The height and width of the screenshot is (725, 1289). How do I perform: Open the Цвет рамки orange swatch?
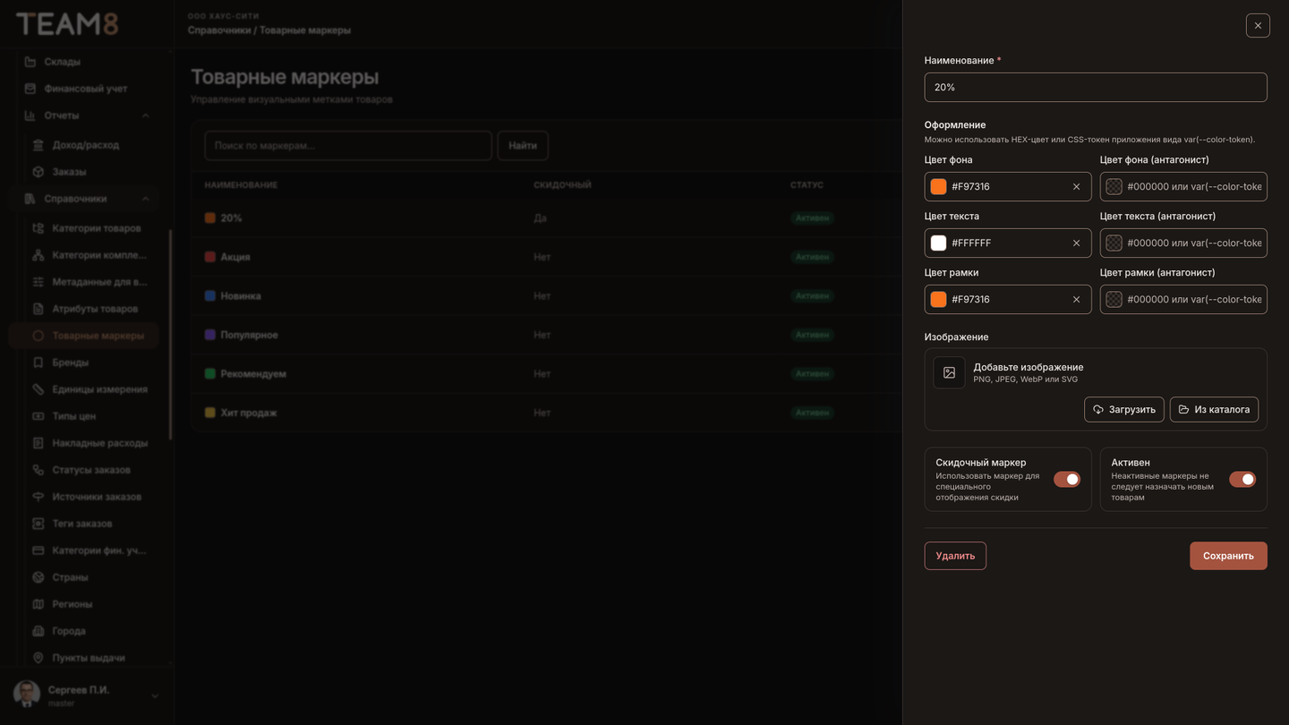pyautogui.click(x=938, y=300)
